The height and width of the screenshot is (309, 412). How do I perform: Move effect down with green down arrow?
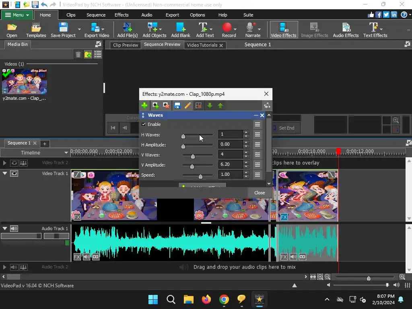tap(210, 106)
